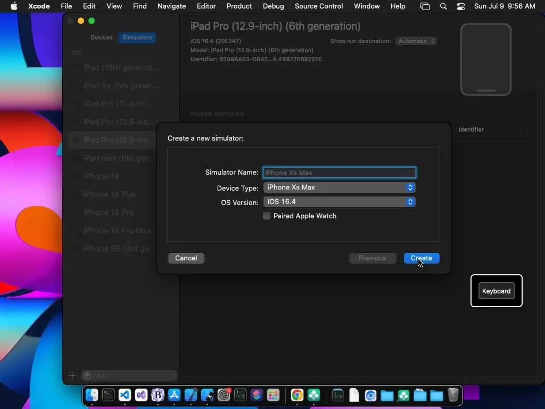Click the Cancel button
Image resolution: width=545 pixels, height=409 pixels.
tap(186, 258)
